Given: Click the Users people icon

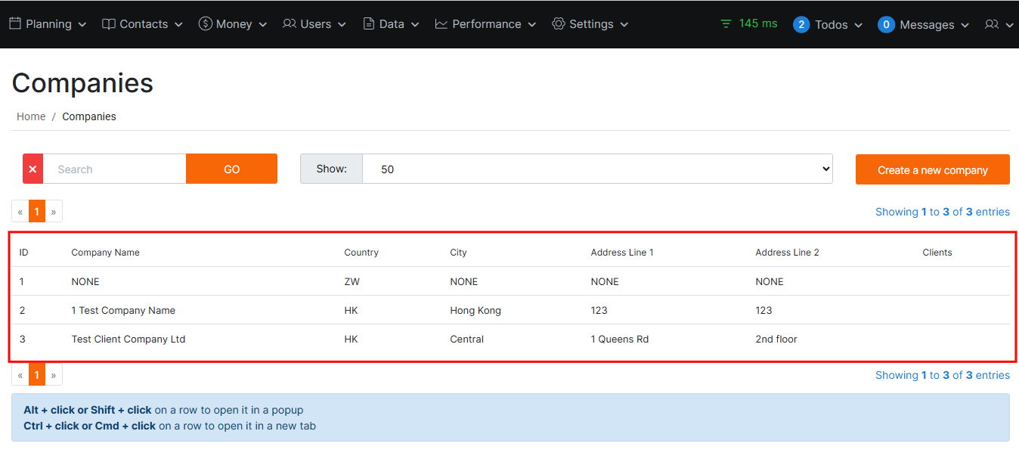Looking at the screenshot, I should pos(290,23).
